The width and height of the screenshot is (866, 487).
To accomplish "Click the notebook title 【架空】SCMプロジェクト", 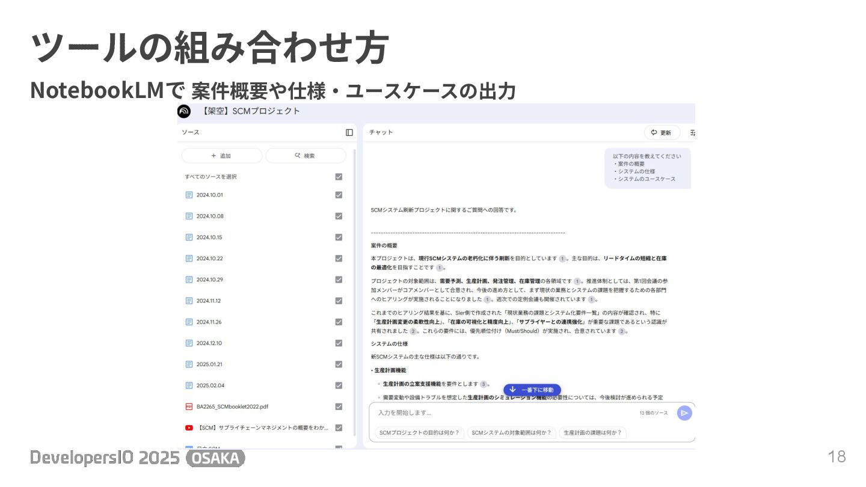I will 251,111.
